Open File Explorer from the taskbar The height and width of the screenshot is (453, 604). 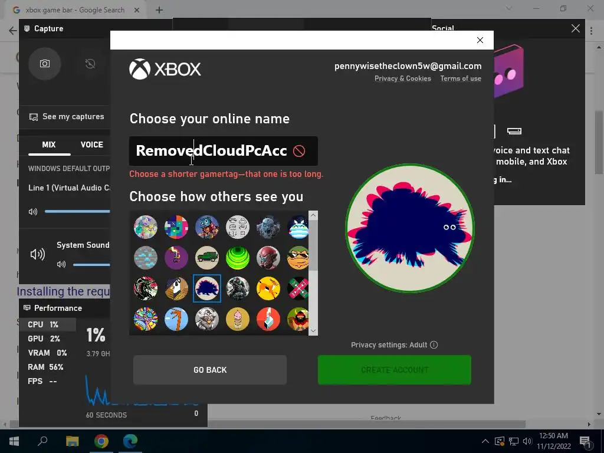72,441
